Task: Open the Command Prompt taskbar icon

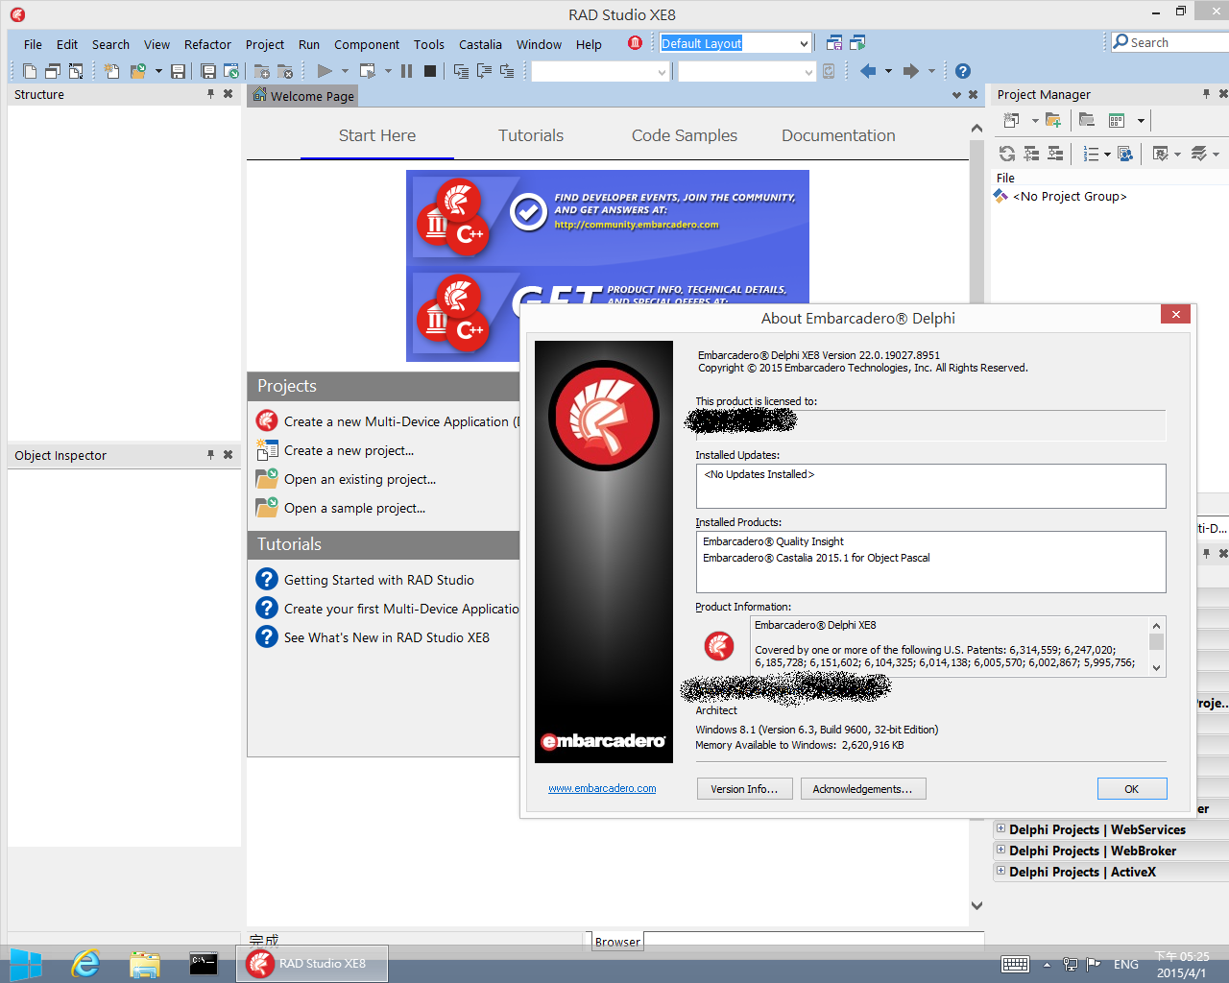Action: click(204, 963)
